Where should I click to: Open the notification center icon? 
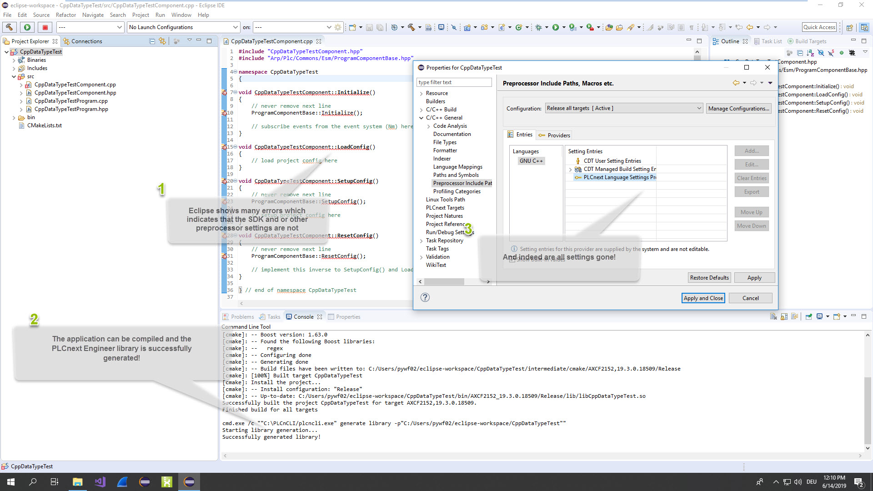(859, 482)
